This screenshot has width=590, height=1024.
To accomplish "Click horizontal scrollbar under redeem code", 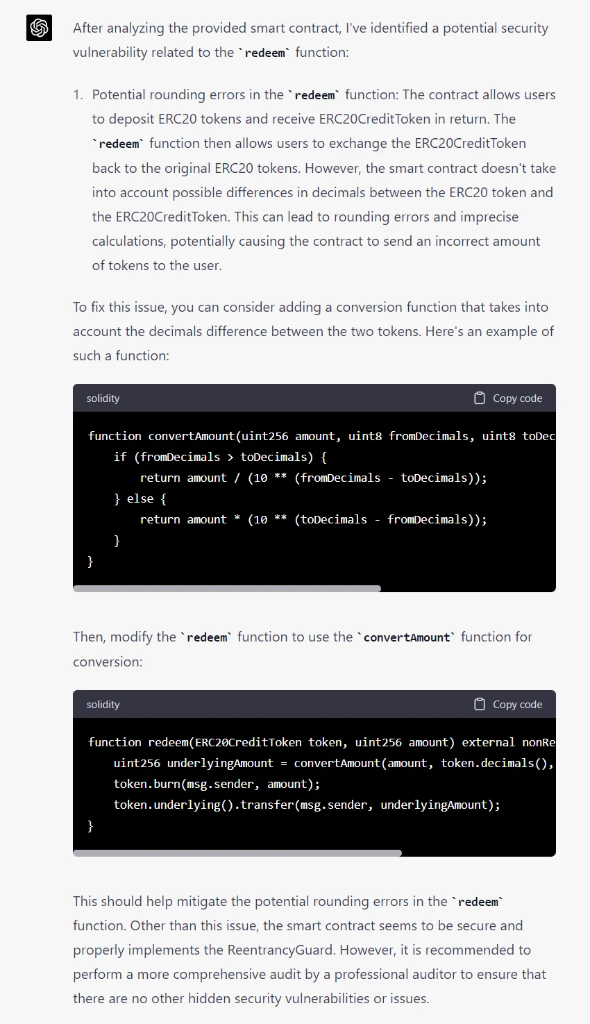I will [x=237, y=853].
